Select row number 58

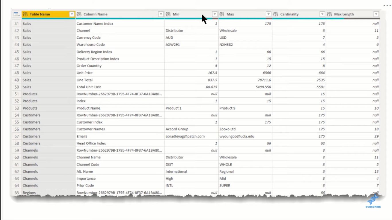click(x=17, y=143)
